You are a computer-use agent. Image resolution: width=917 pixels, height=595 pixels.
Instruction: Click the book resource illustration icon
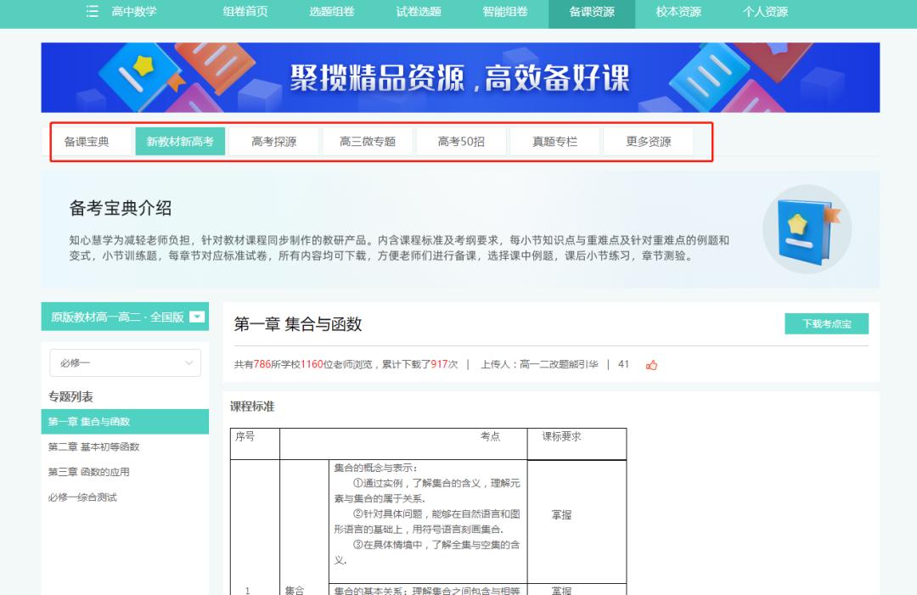click(x=807, y=229)
